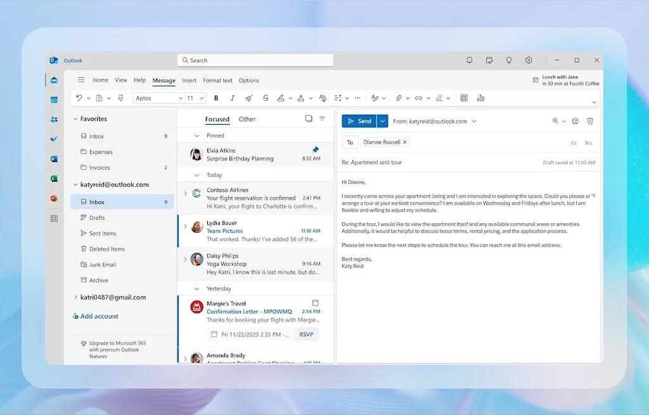The width and height of the screenshot is (649, 415).
Task: Toggle strikethrough formatting in the toolbar
Action: click(x=266, y=98)
